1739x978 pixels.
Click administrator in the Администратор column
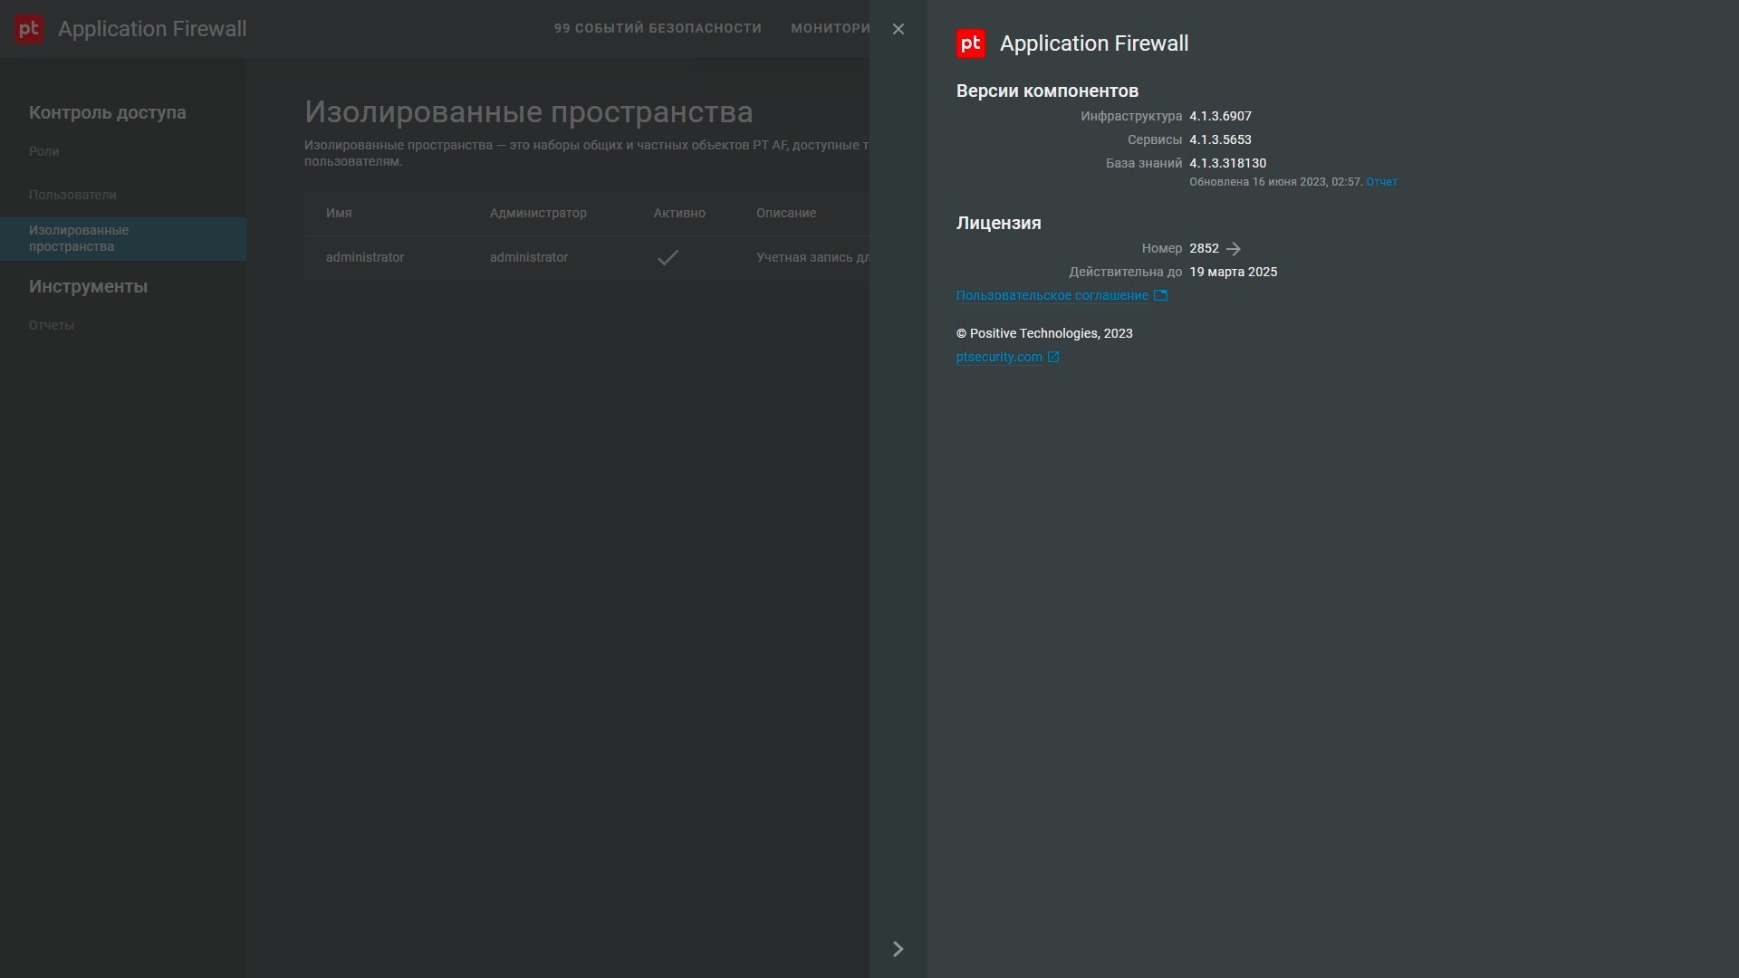(x=529, y=257)
